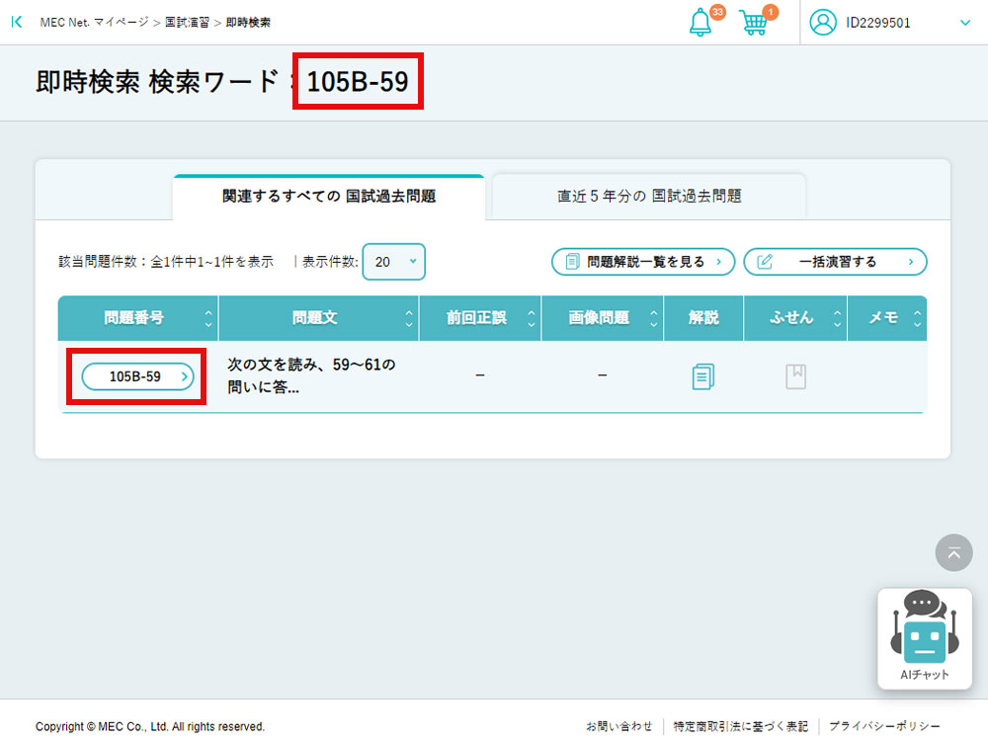Open the 表示件数 20 dropdown
This screenshot has height=741, width=988.
pyautogui.click(x=394, y=262)
